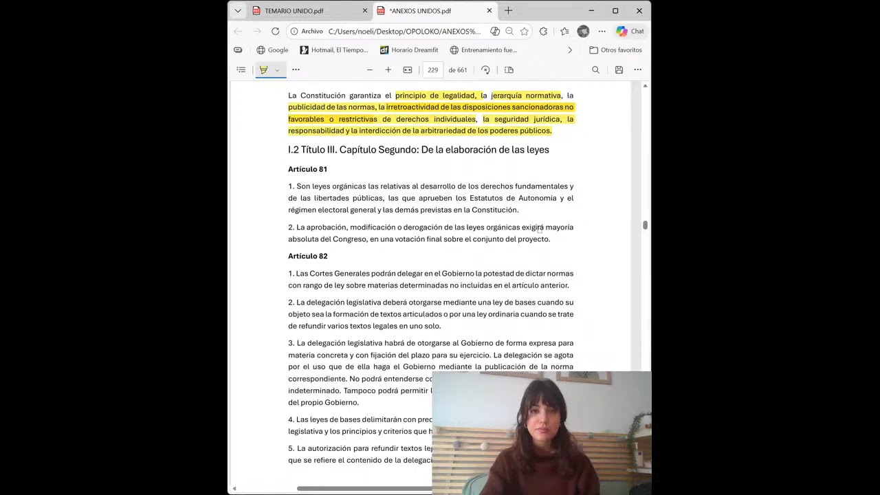Screen dimensions: 880x495
Task: Toggle the yellow highlighter tool
Action: click(263, 69)
